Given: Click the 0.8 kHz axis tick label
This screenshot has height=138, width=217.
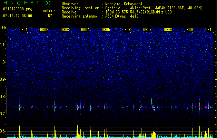Looking at the screenshot, I should click(3, 97).
